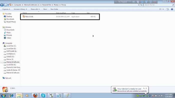The height and width of the screenshot is (98, 175).
Task: Create a New folder
Action: (x=54, y=9)
